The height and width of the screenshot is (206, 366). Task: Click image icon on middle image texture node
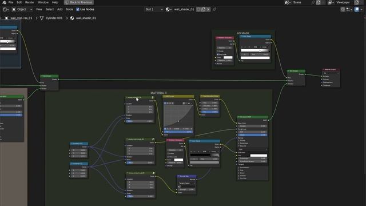click(x=153, y=140)
